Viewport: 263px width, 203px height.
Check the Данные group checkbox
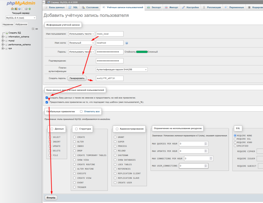[x=52, y=129]
